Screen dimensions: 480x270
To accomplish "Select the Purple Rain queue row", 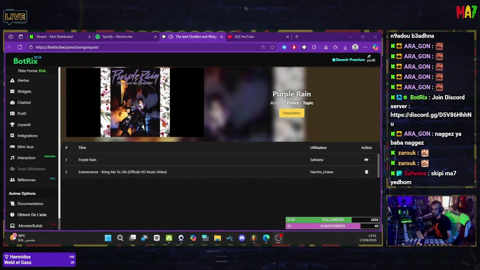I will [x=219, y=160].
